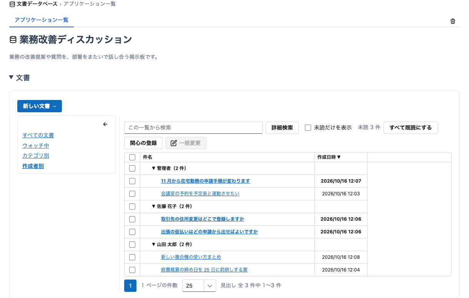The image size is (469, 298).
Task: Check the box for 新しい複合機 row
Action: (x=132, y=257)
